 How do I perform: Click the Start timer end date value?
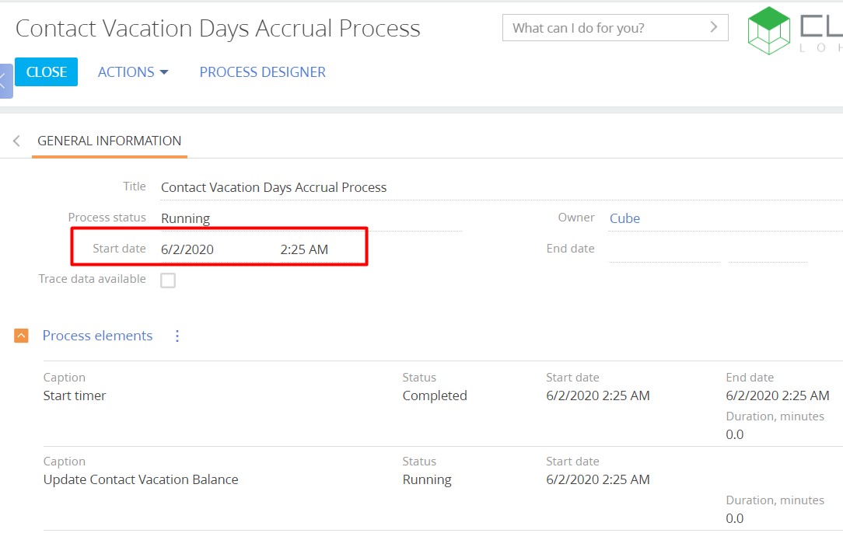pyautogui.click(x=778, y=396)
